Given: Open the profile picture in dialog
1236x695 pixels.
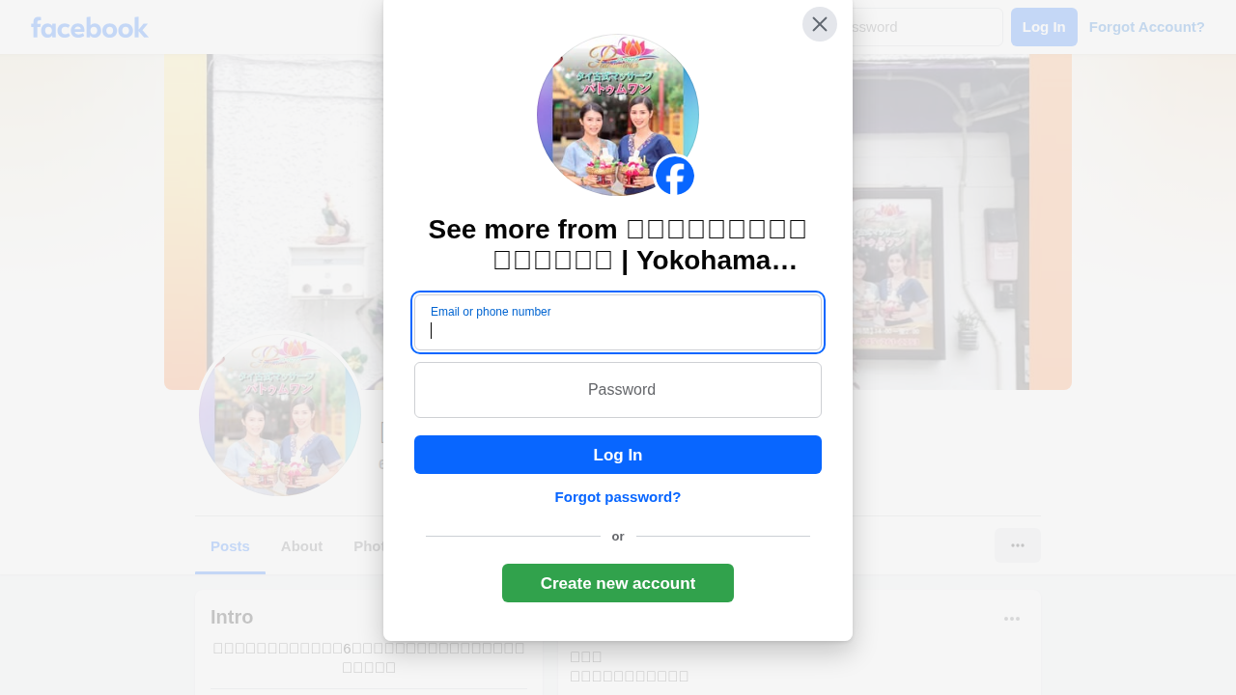Looking at the screenshot, I should [x=618, y=115].
